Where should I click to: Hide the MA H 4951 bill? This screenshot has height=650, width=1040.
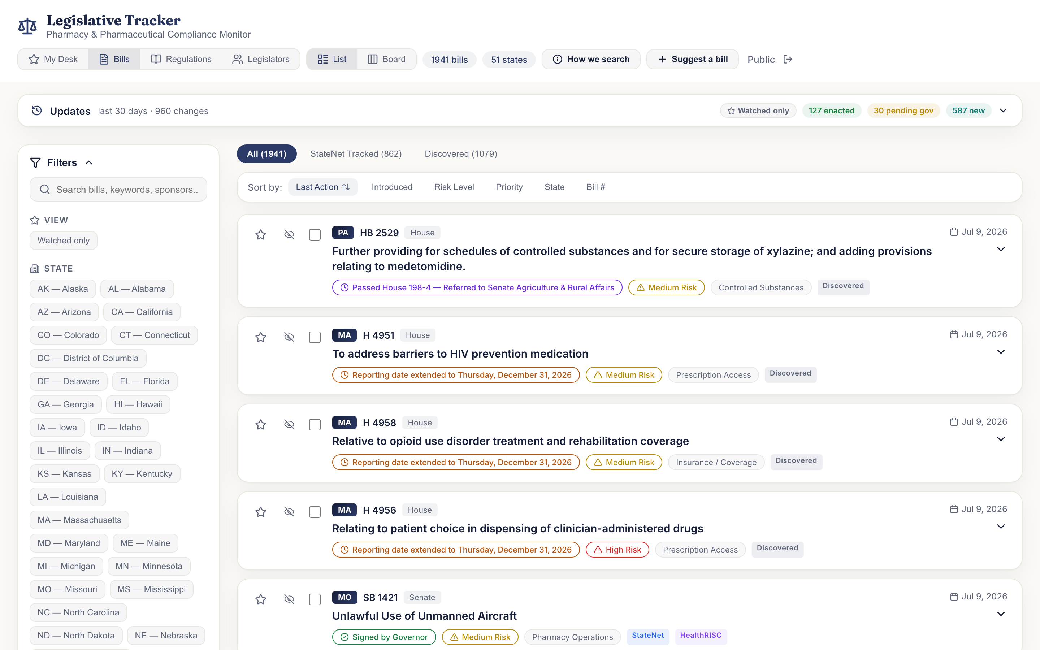click(x=289, y=337)
